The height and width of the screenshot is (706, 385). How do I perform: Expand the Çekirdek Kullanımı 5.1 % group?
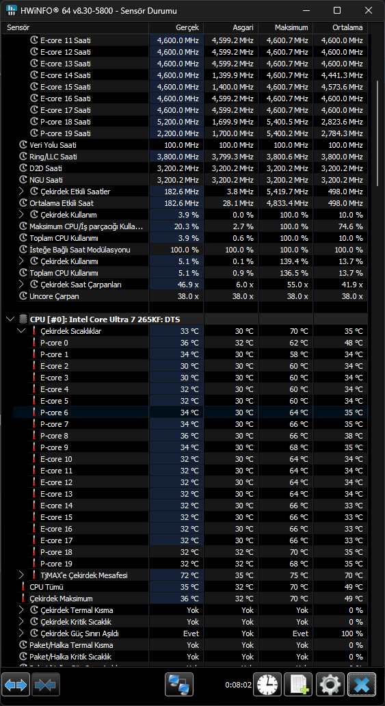coord(21,261)
